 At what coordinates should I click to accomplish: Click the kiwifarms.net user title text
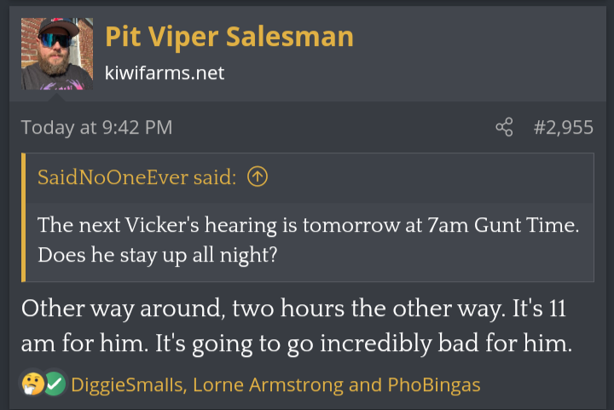point(165,73)
